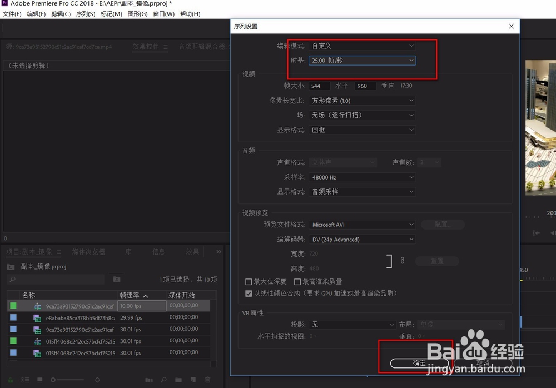Select the e8ababa85ca378bb5df73b8 item name

[81, 318]
